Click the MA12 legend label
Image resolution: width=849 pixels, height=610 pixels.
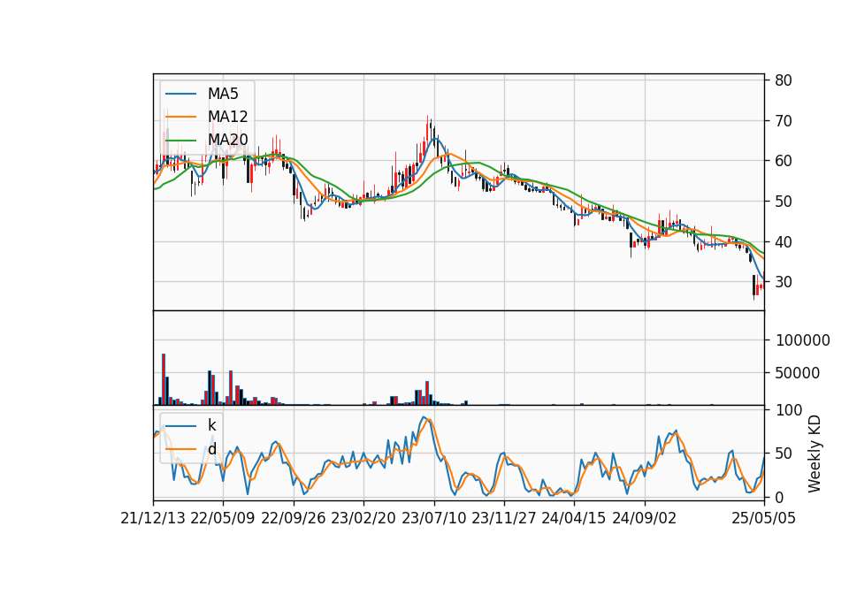[227, 117]
